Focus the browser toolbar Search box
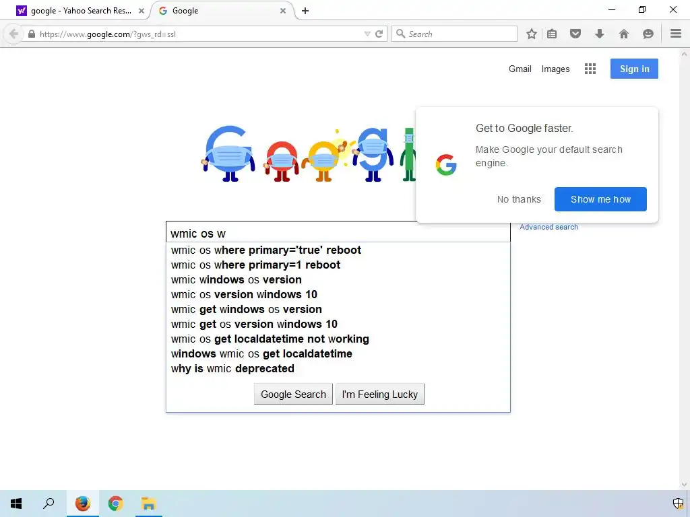Screen dimensions: 690x517 click(454, 34)
